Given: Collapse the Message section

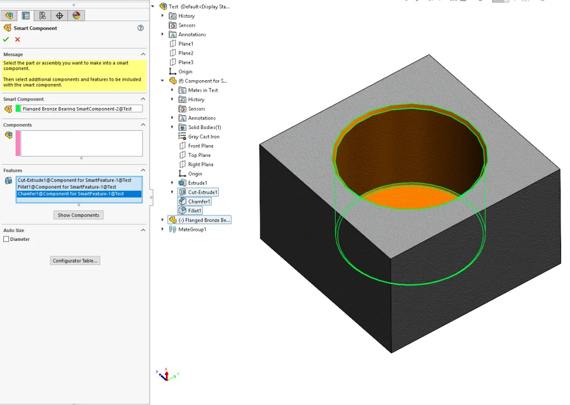Looking at the screenshot, I should click(x=143, y=55).
